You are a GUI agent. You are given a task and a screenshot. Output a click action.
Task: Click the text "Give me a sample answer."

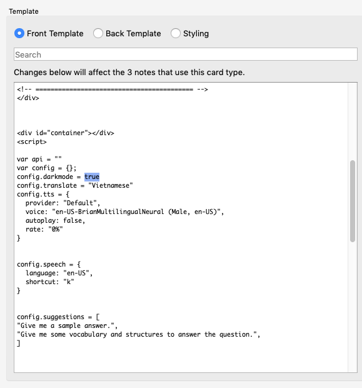click(68, 325)
